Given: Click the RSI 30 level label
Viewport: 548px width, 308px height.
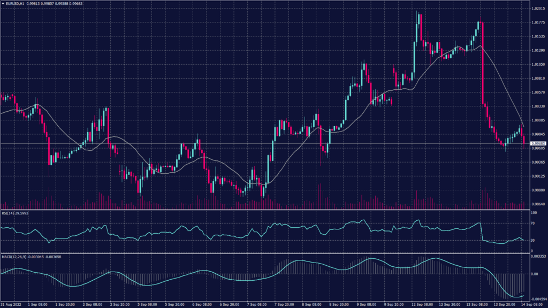Looking at the screenshot, I should (532, 241).
